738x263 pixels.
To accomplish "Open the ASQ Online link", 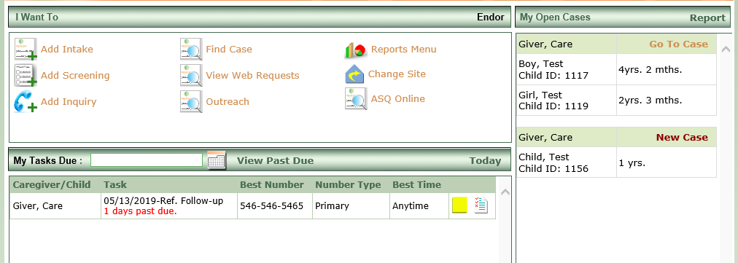I will click(x=397, y=99).
